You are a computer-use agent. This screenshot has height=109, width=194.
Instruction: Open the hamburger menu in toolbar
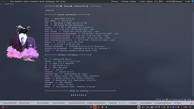[191, 103]
